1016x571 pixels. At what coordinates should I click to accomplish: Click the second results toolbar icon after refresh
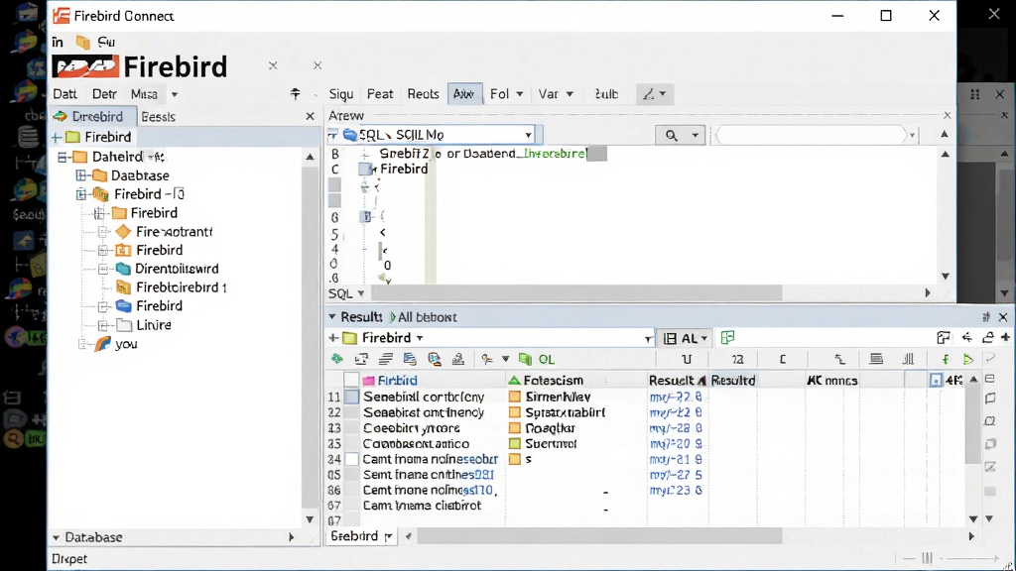coord(361,359)
